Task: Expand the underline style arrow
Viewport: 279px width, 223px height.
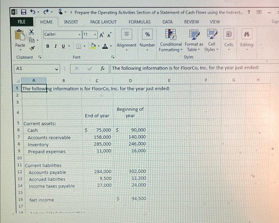Action: click(x=69, y=46)
